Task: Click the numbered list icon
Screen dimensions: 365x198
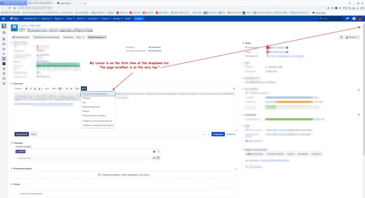Action: tap(71, 88)
